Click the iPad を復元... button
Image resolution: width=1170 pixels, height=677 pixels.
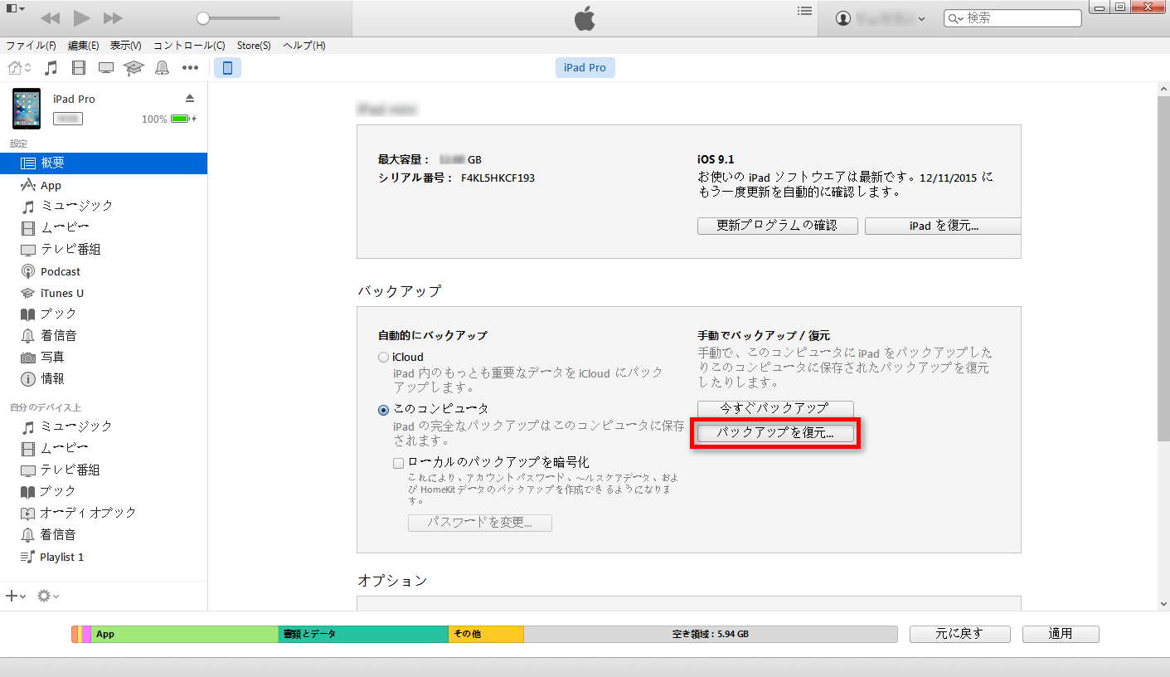tap(942, 226)
